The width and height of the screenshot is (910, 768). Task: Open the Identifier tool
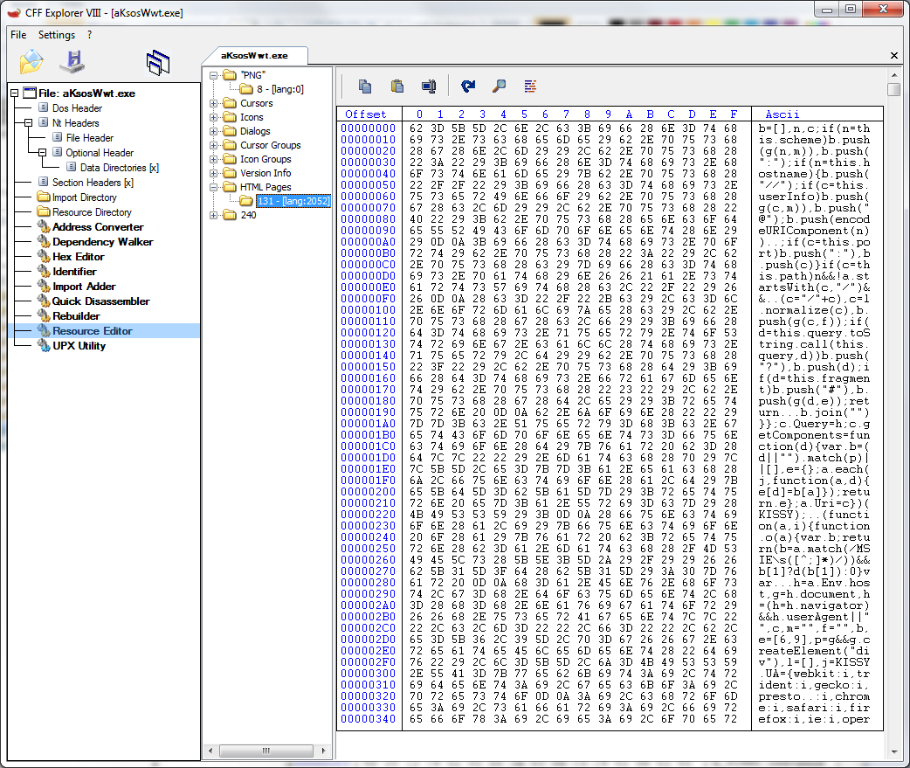[74, 272]
